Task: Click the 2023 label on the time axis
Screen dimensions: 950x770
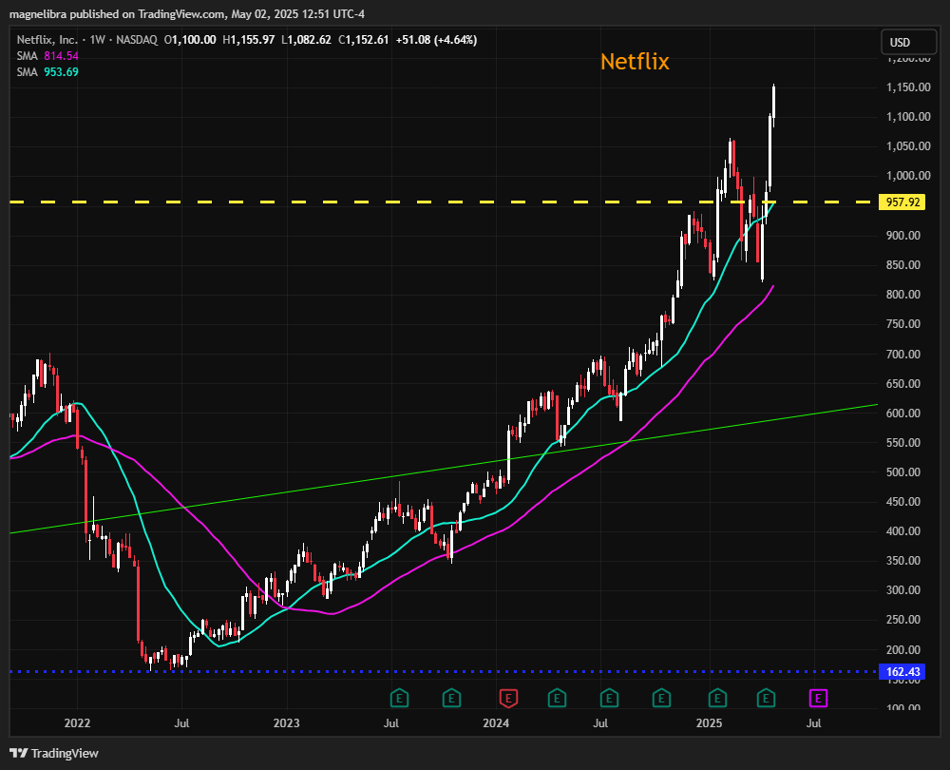Action: coord(287,723)
